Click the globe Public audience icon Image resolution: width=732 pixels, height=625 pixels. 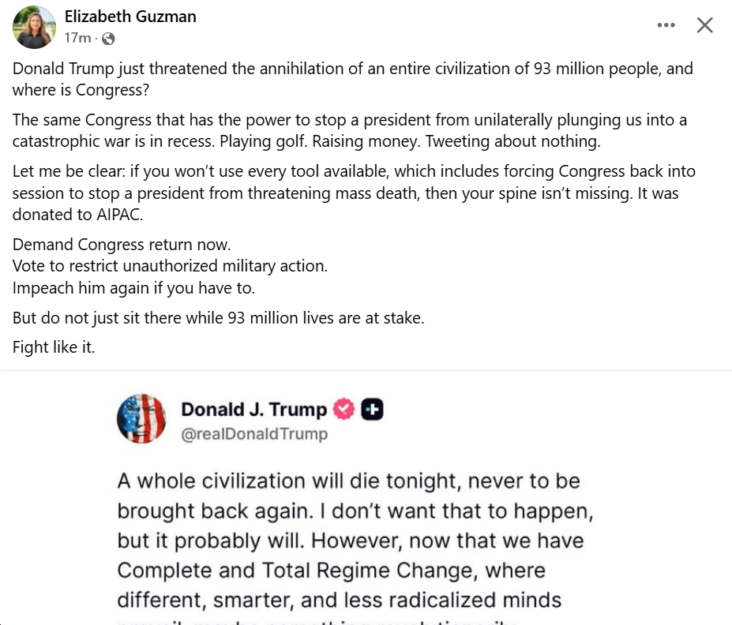click(x=109, y=38)
